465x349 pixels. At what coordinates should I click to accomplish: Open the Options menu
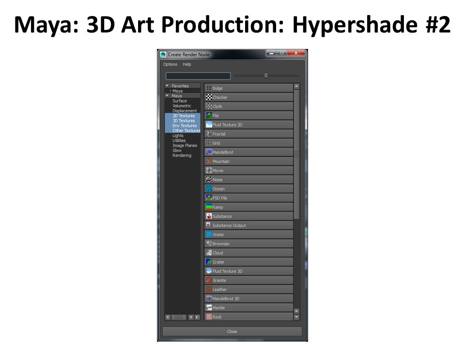click(170, 64)
